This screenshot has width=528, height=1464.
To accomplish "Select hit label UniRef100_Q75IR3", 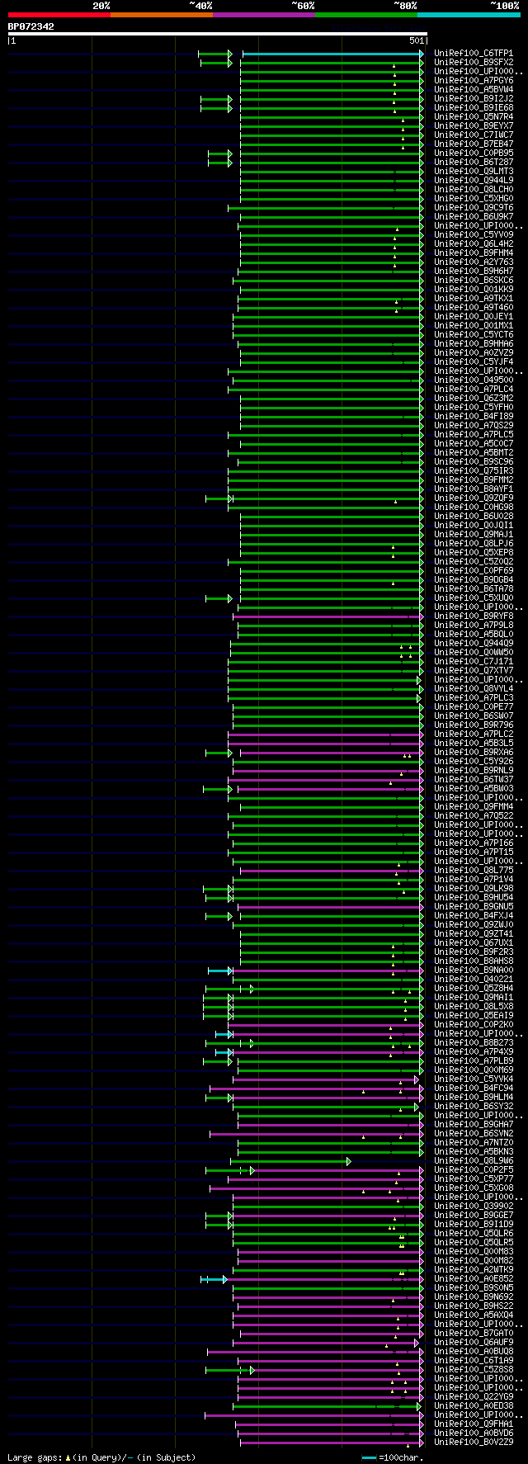I will (474, 470).
